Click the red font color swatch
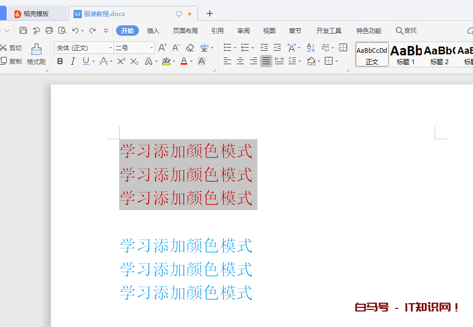 (x=183, y=61)
